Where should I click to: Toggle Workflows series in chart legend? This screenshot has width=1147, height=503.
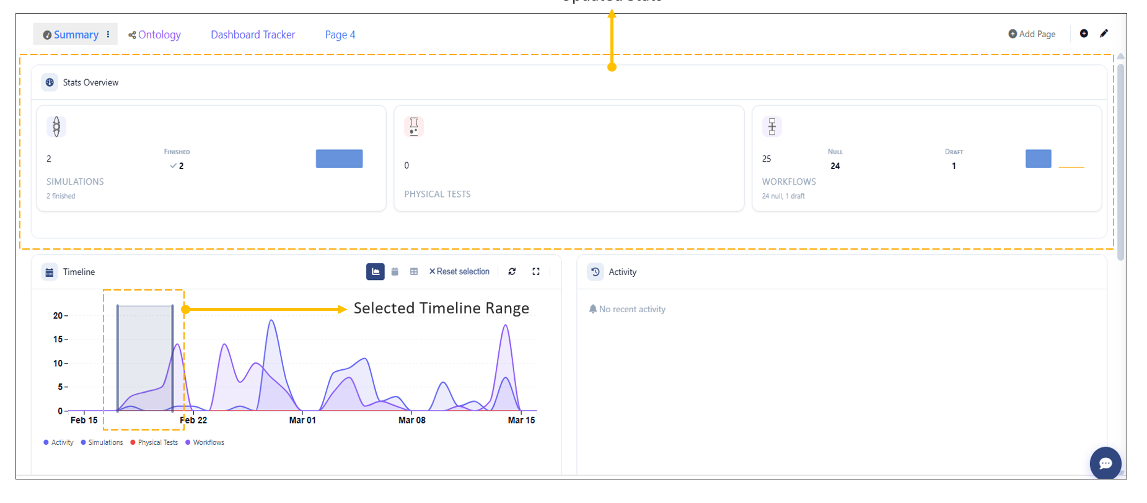point(205,442)
